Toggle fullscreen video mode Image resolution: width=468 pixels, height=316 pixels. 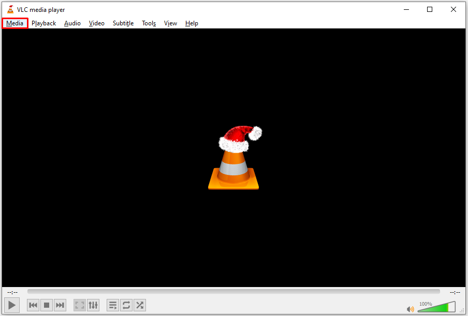click(x=80, y=305)
